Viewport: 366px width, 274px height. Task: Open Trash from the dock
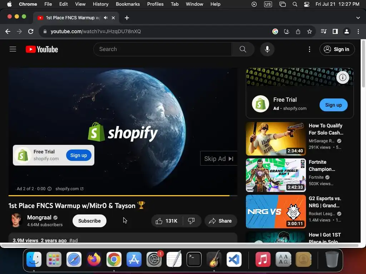coord(332,259)
